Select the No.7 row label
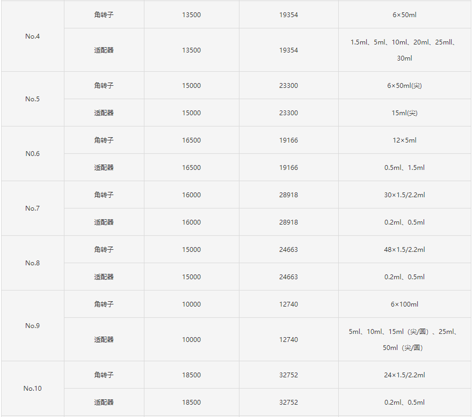 tap(32, 208)
